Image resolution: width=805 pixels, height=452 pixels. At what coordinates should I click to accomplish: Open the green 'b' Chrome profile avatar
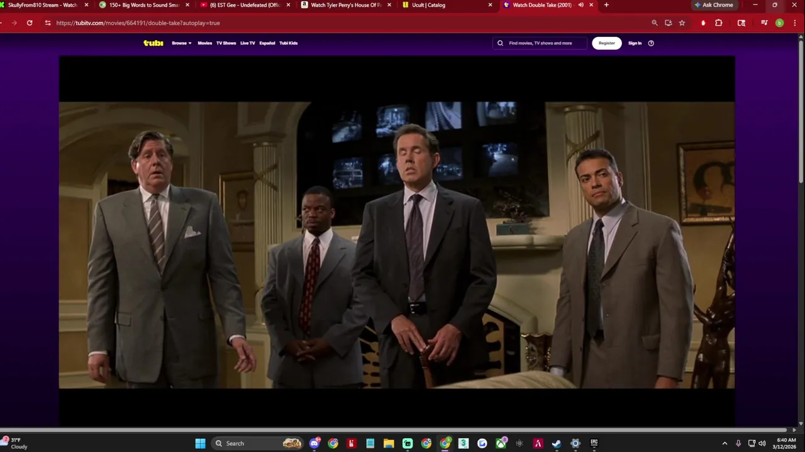[x=779, y=23]
